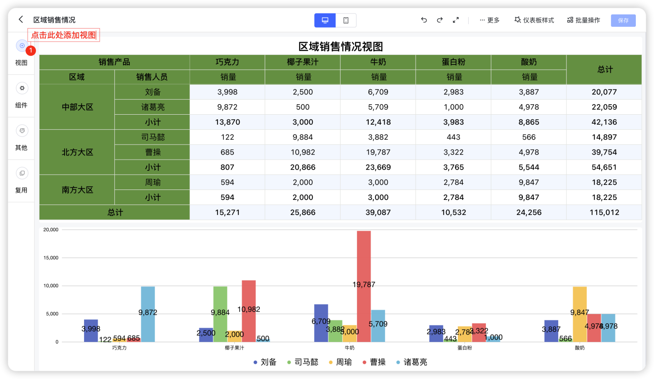Click the green 9,884 bar
Screen dimensions: 654x379
coord(220,314)
